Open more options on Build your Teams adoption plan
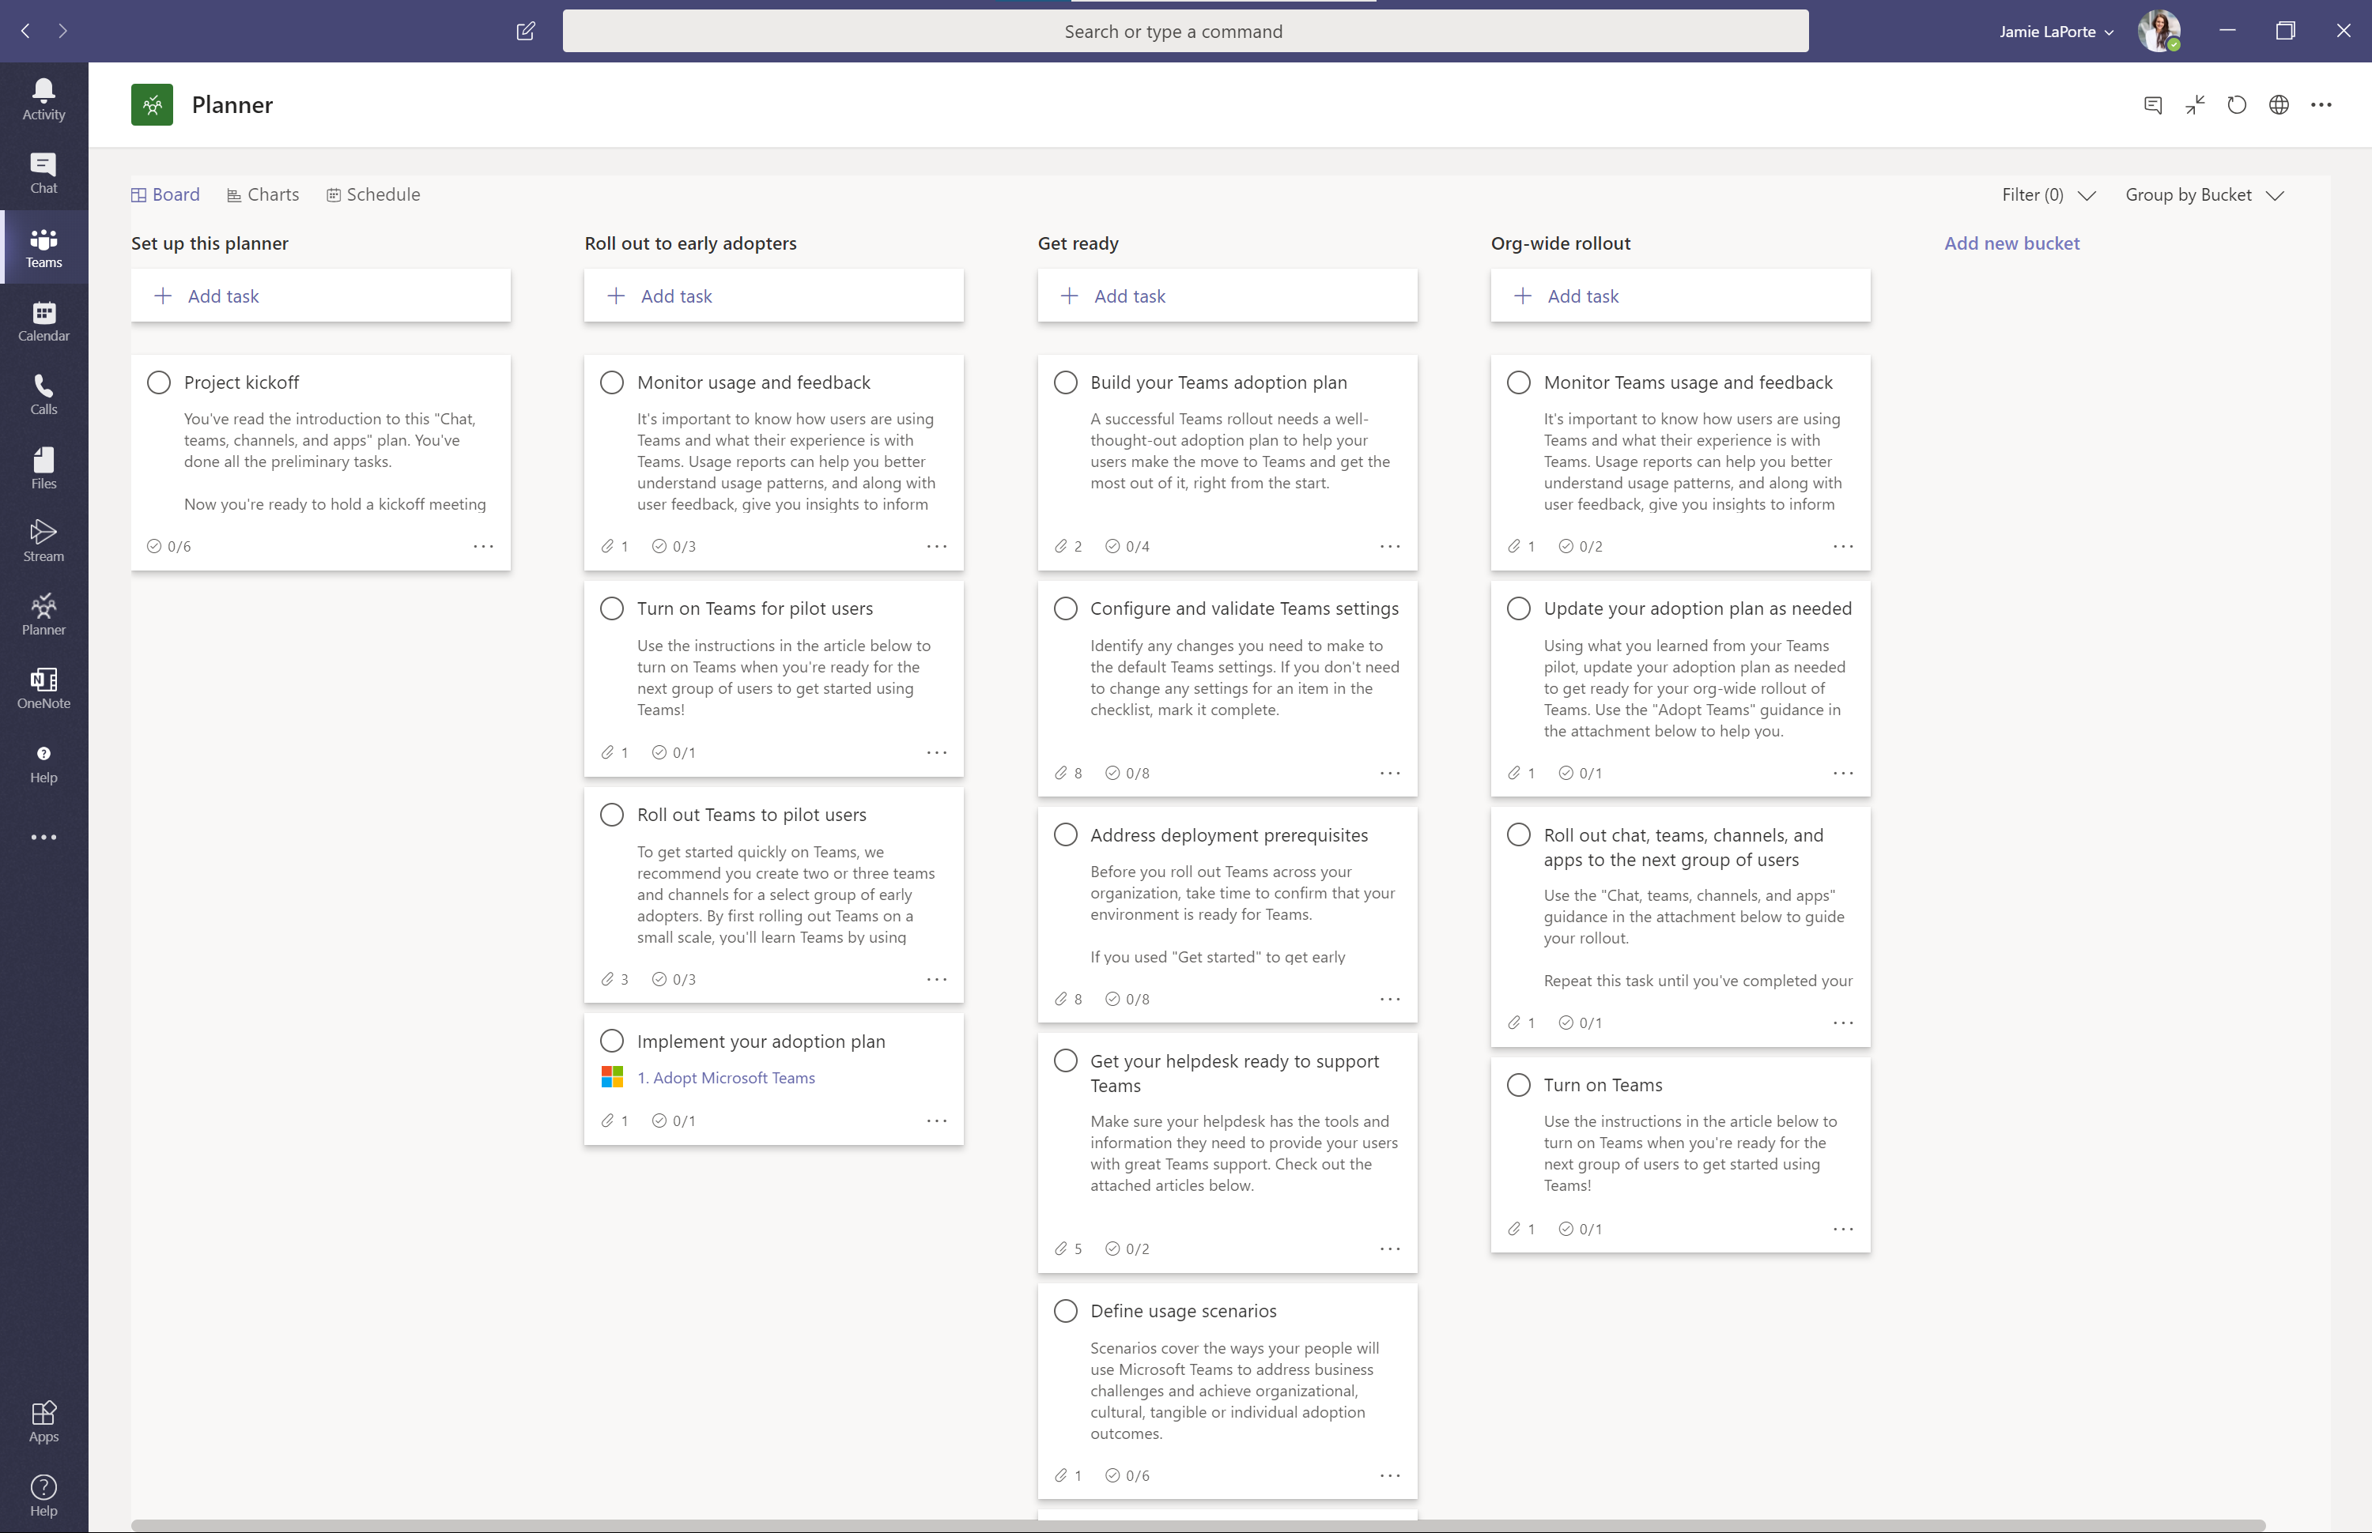 (x=1390, y=547)
